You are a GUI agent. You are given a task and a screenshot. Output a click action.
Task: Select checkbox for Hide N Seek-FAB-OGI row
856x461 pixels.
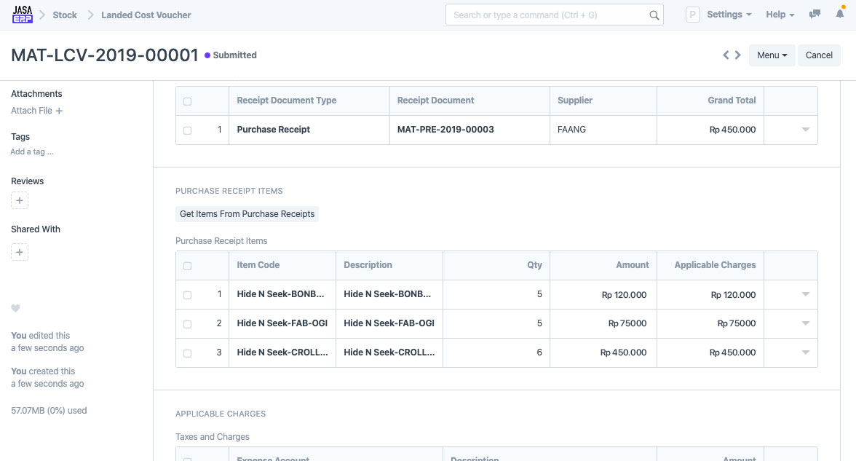click(x=188, y=324)
